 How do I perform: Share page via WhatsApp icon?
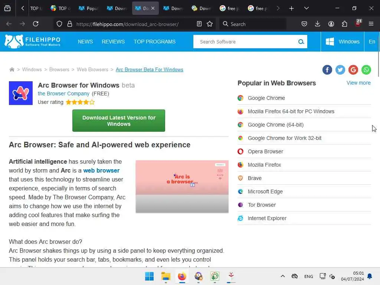point(366,70)
